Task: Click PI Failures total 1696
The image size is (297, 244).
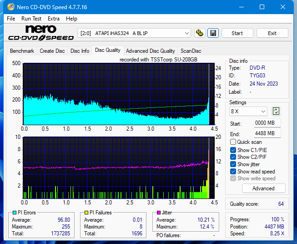Action: tap(137, 234)
